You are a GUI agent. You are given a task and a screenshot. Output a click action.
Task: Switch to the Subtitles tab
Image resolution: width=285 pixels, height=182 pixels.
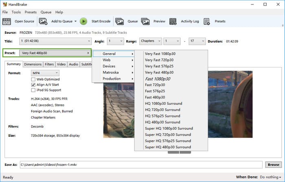[x=86, y=64]
